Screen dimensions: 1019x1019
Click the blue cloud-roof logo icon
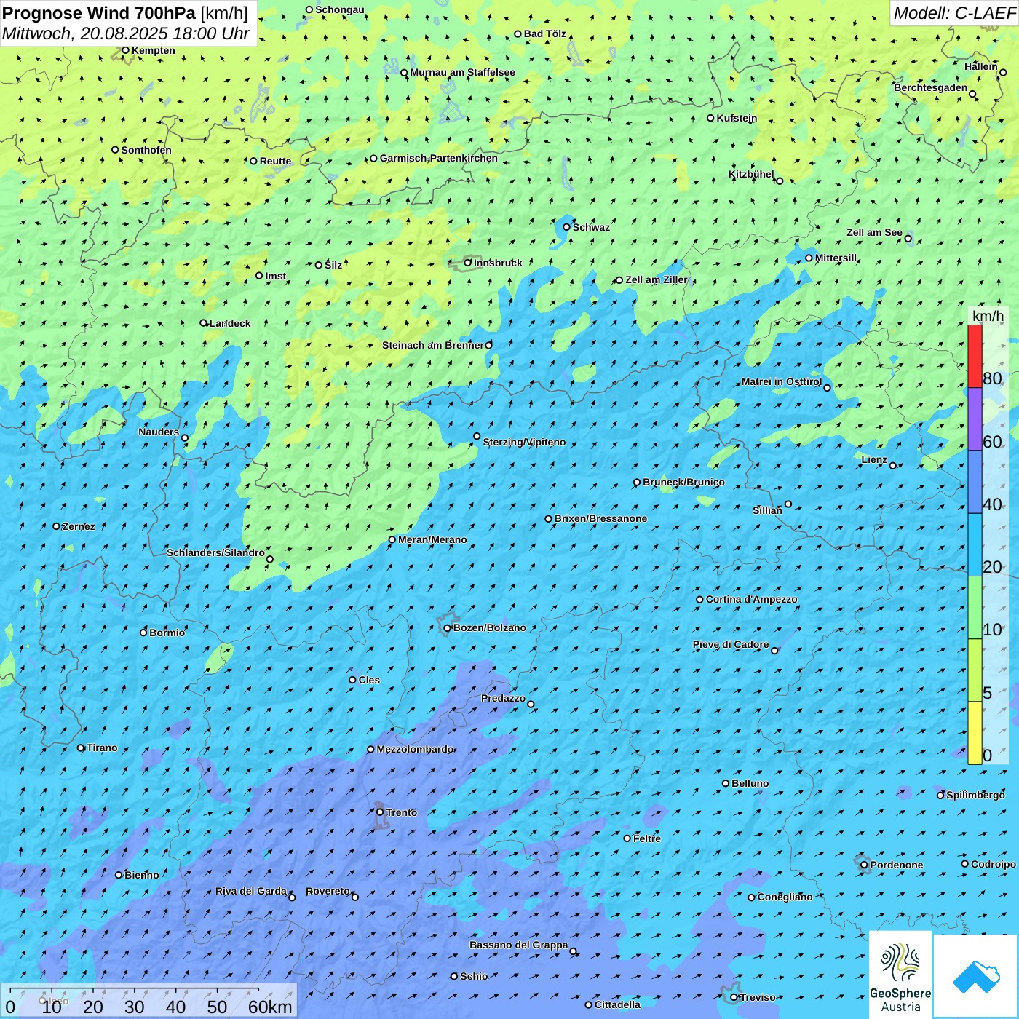[x=975, y=976]
